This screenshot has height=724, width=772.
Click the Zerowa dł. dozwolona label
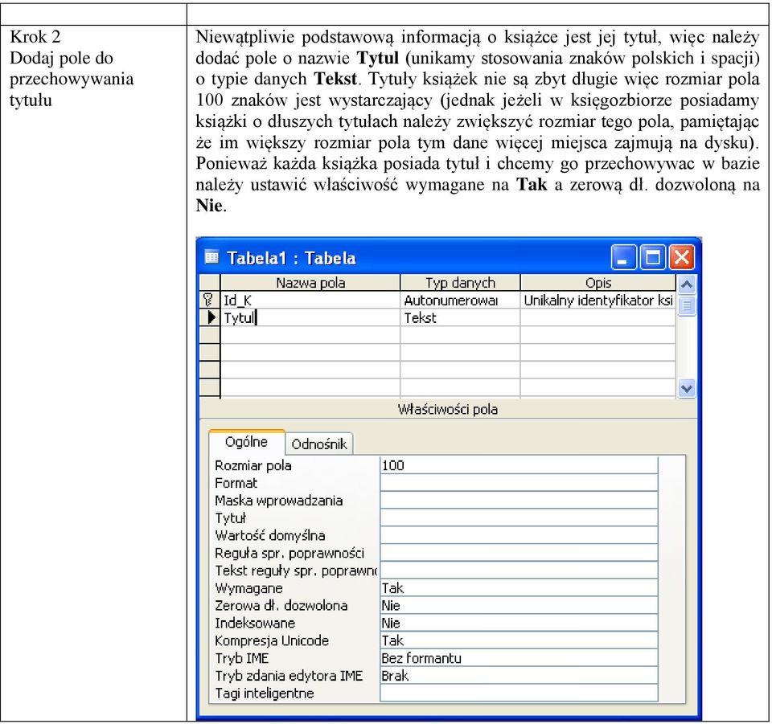click(x=281, y=605)
